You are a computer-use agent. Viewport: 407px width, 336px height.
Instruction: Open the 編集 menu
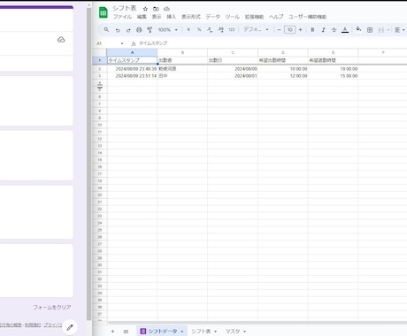point(142,17)
